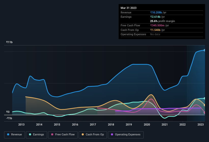Click the 2021 x-axis label
The image size is (209, 142).
165,125
